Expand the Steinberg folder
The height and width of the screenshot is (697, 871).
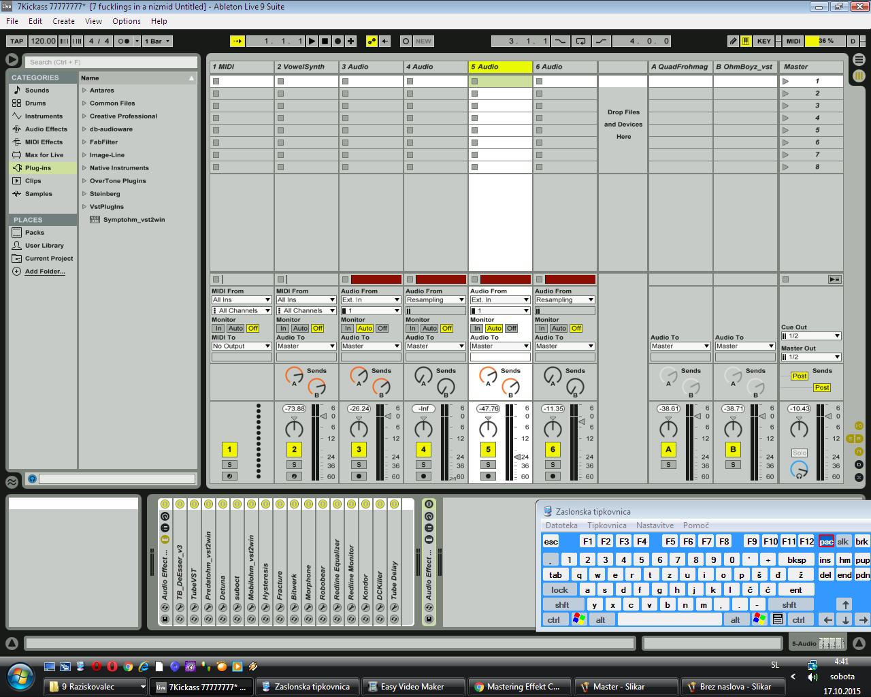pos(85,193)
